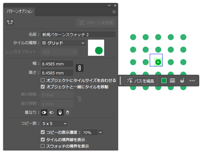Click the パスを編集 button
The width and height of the screenshot is (218, 155).
[x=141, y=81]
